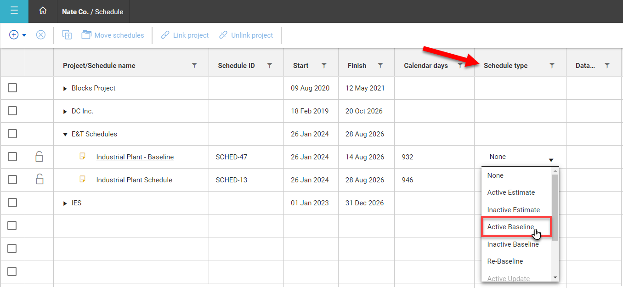Click the Link project chain icon
Viewport: 623px width, 288px height.
(x=165, y=35)
